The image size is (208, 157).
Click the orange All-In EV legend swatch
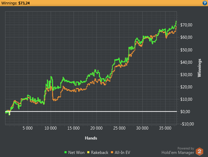tap(112, 152)
